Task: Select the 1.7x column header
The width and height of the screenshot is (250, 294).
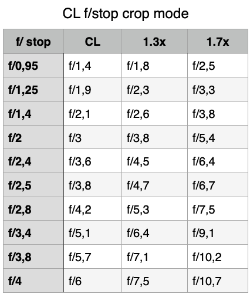Action: [218, 41]
